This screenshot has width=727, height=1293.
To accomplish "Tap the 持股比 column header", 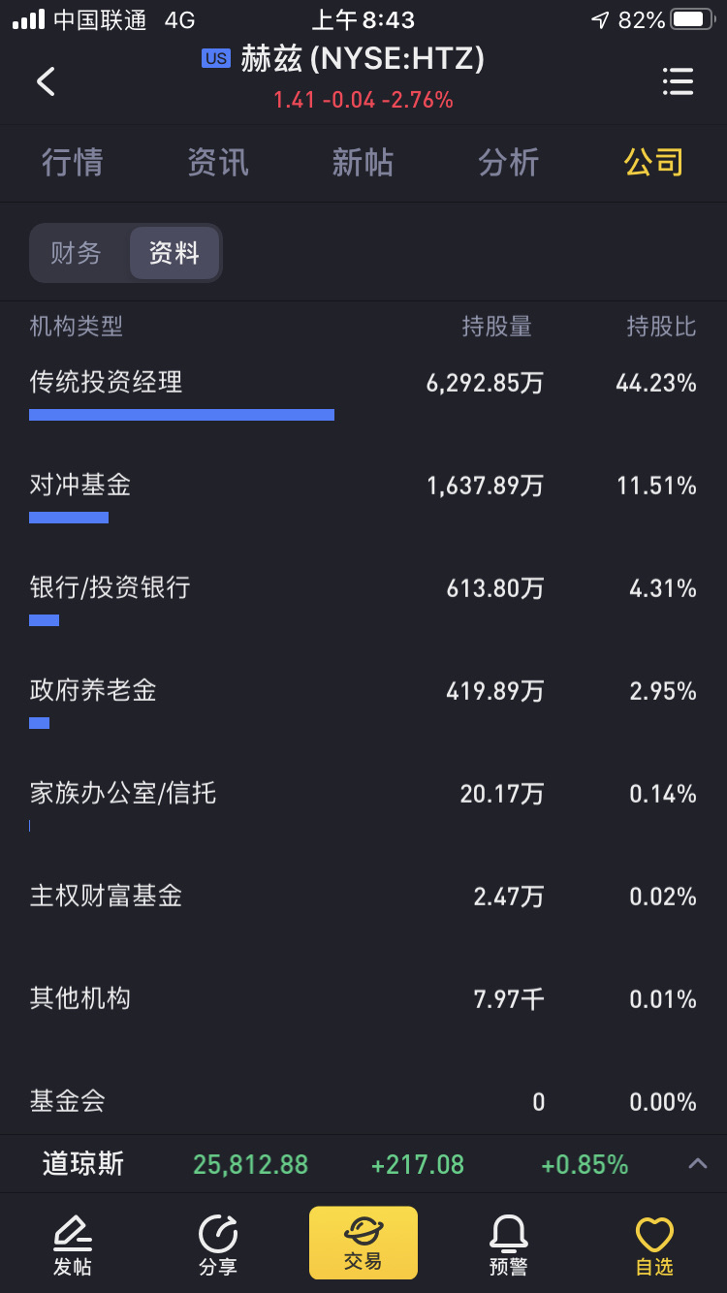I will pos(661,327).
